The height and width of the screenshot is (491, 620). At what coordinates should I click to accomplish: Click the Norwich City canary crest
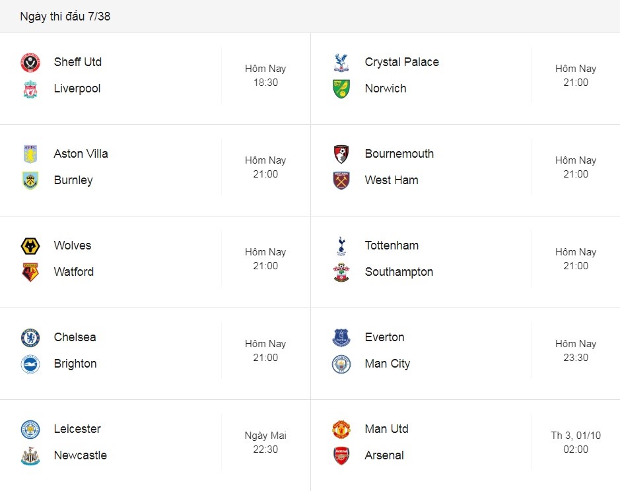[x=341, y=89]
